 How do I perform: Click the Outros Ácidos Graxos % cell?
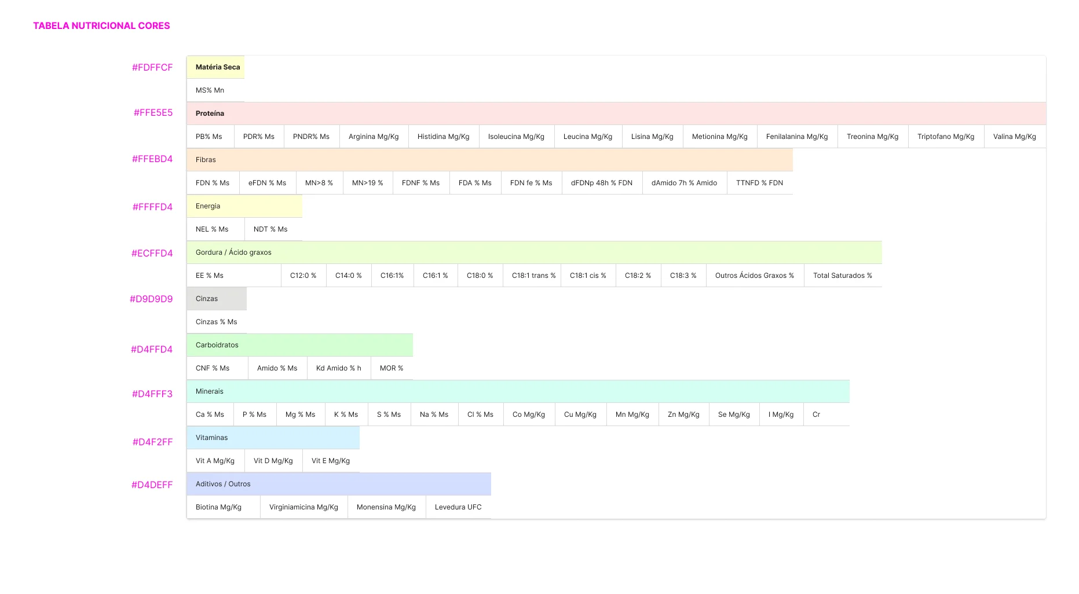pos(755,276)
